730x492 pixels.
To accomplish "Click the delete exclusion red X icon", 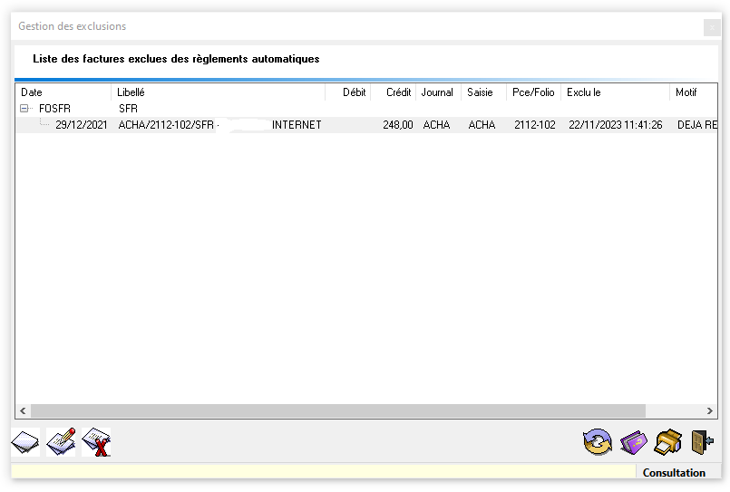I will pos(96,443).
